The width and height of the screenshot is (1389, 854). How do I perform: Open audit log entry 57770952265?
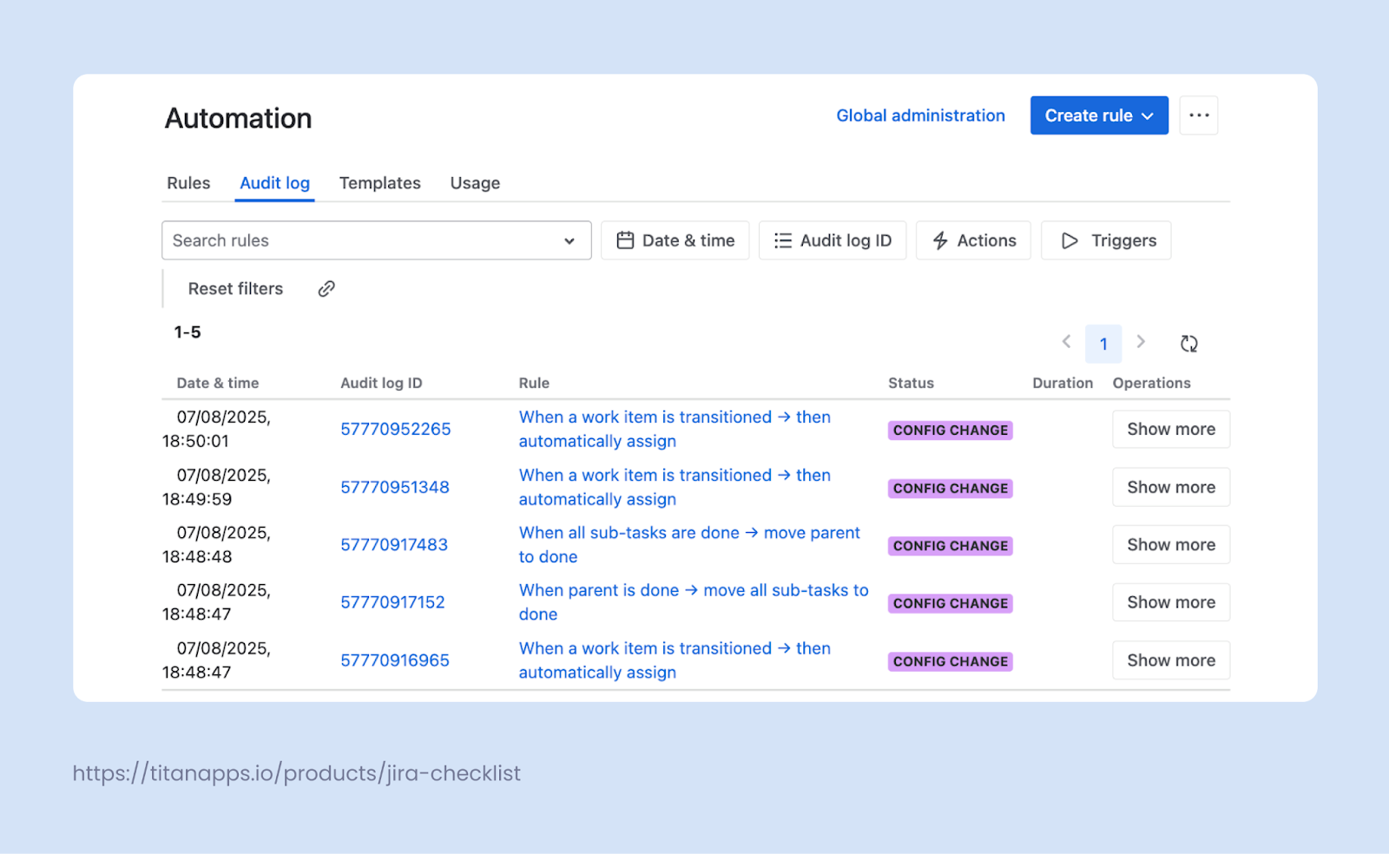(395, 429)
